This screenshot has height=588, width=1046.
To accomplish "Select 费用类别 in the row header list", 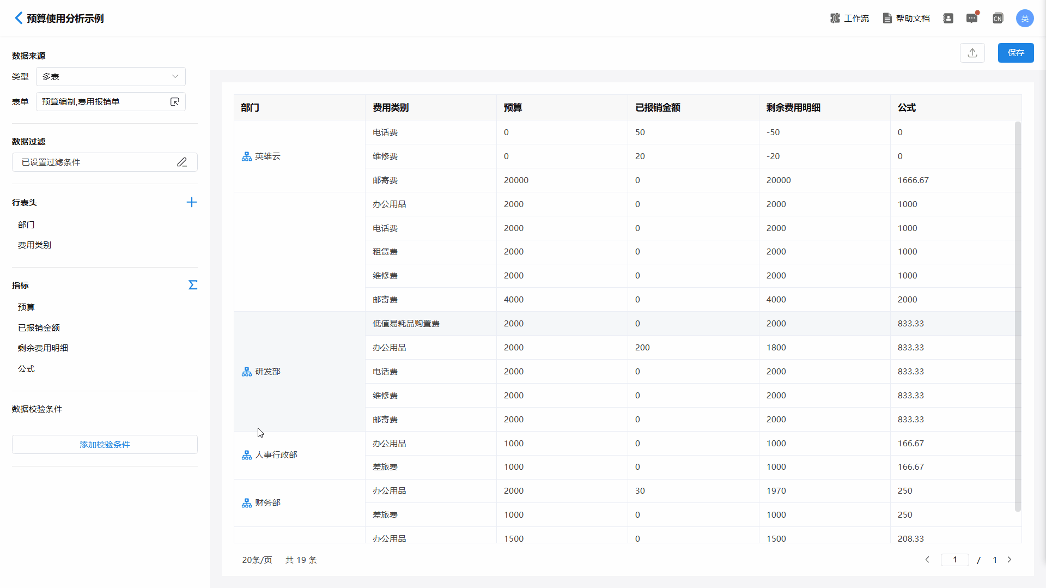I will coord(34,245).
